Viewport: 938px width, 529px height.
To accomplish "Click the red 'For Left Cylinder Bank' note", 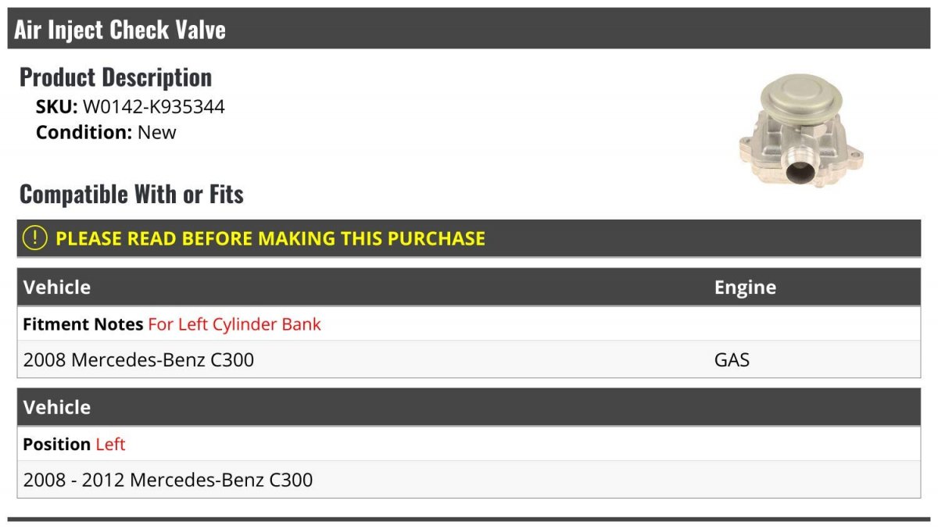I will point(234,323).
